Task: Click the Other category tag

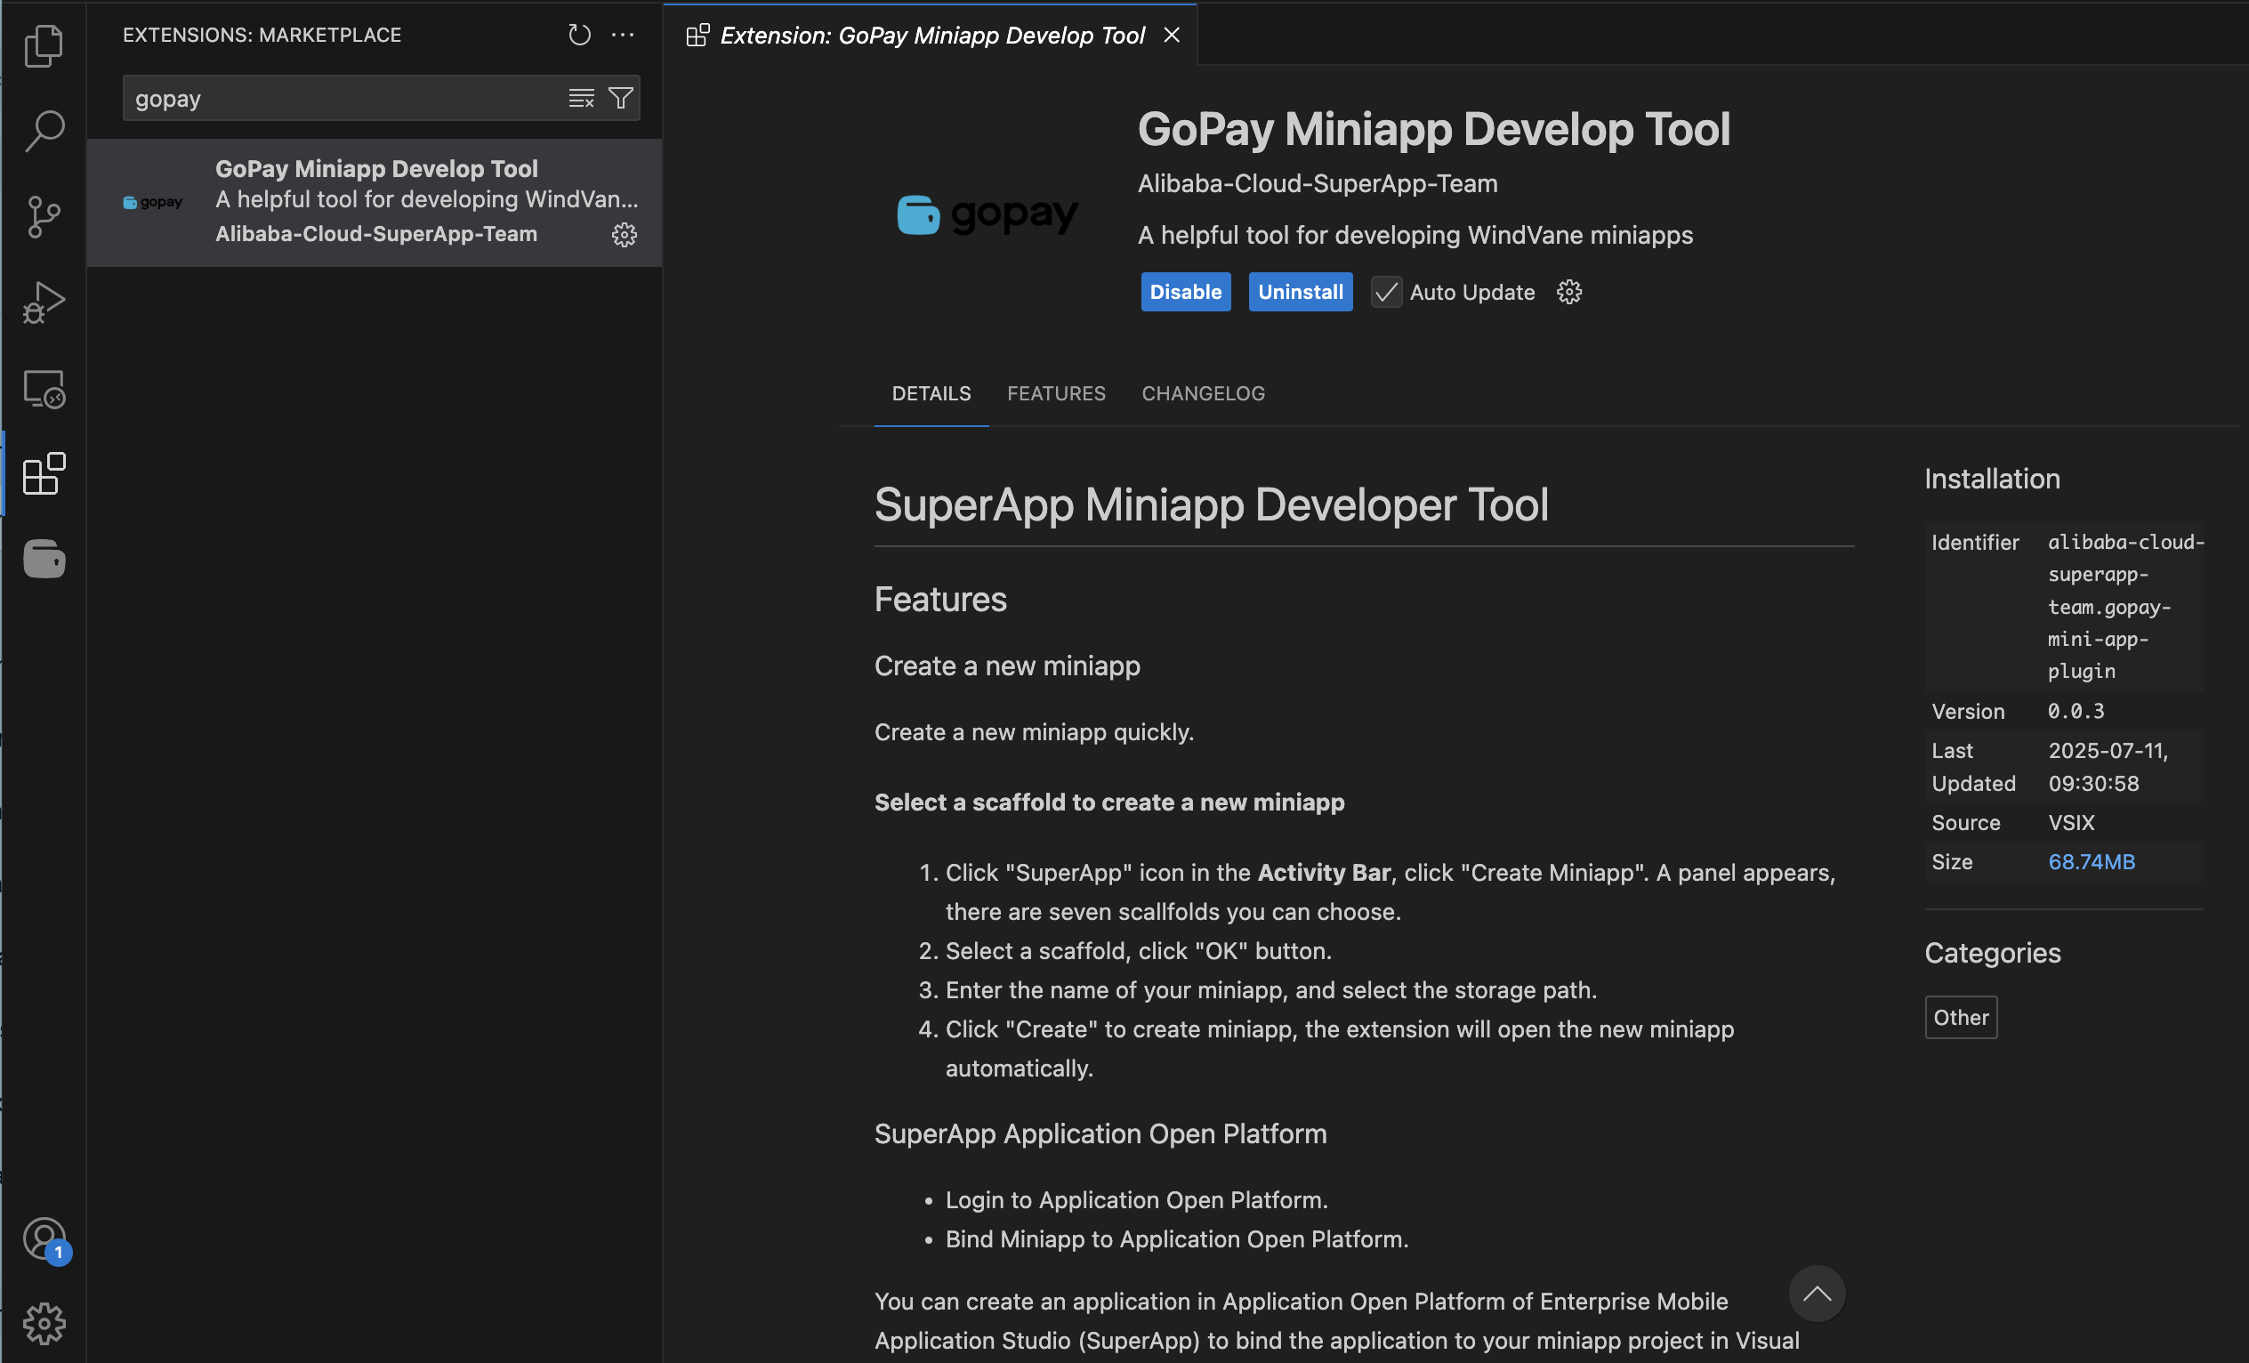Action: pyautogui.click(x=1961, y=1017)
